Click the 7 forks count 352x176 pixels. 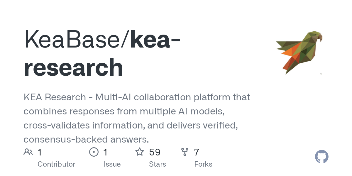pos(197,152)
